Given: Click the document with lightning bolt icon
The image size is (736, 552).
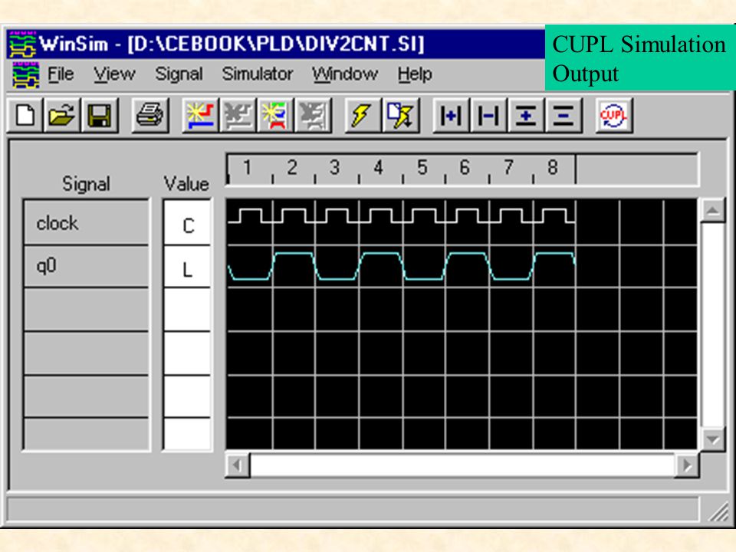Looking at the screenshot, I should 400,116.
